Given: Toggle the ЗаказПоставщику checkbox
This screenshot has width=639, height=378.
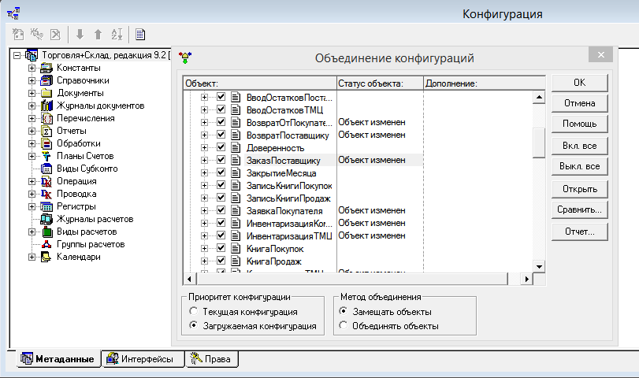Looking at the screenshot, I should tap(221, 160).
